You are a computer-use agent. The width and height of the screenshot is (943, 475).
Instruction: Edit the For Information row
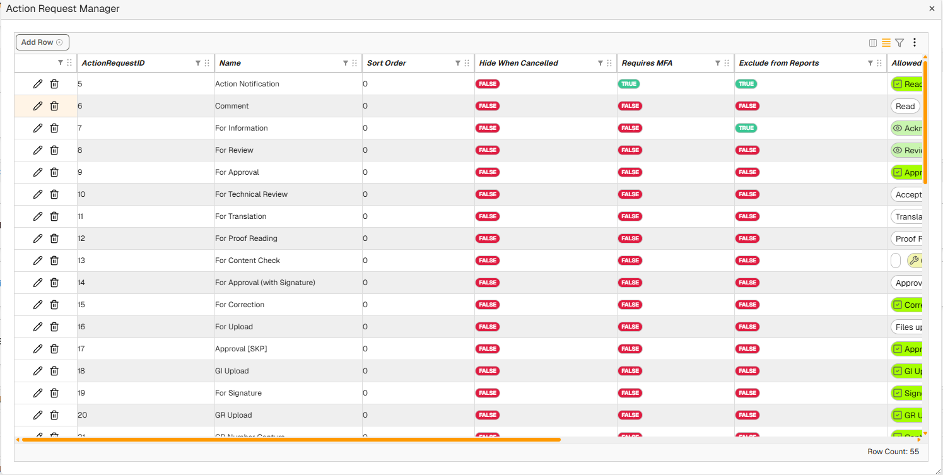click(x=38, y=128)
